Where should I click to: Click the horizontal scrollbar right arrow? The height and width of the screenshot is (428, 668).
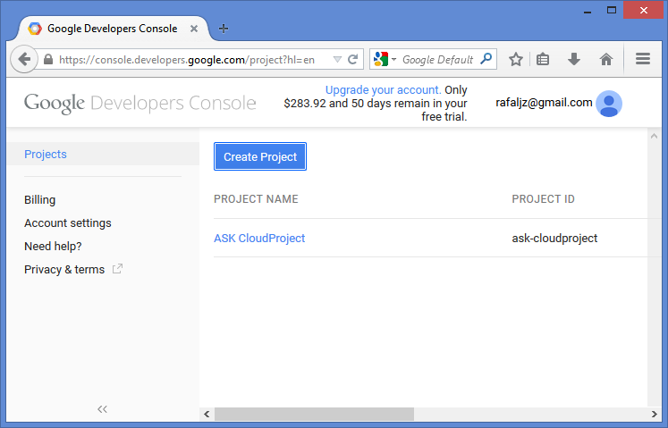click(x=654, y=414)
